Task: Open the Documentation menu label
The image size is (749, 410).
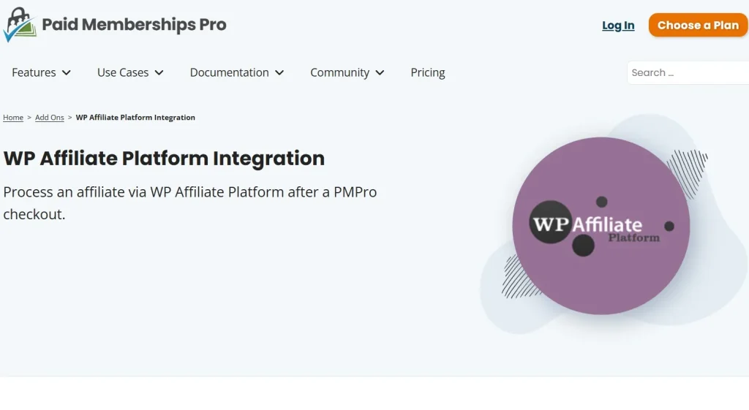Action: [x=229, y=72]
